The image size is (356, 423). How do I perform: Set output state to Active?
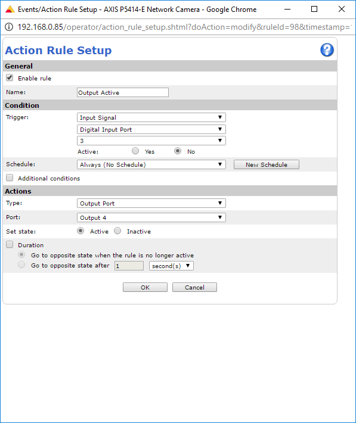(x=81, y=231)
